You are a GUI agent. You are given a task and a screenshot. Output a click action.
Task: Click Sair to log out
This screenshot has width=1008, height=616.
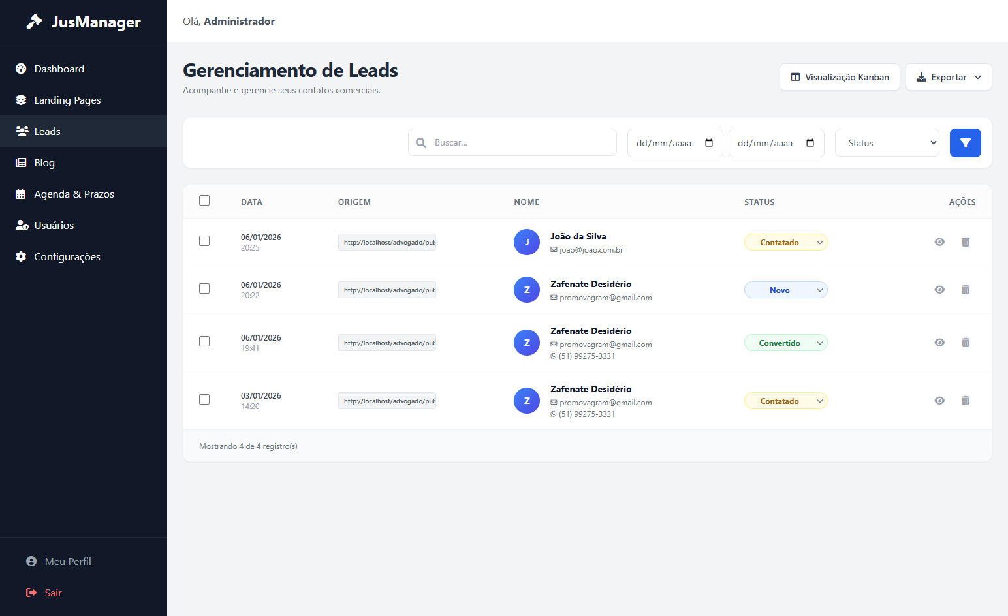(52, 593)
